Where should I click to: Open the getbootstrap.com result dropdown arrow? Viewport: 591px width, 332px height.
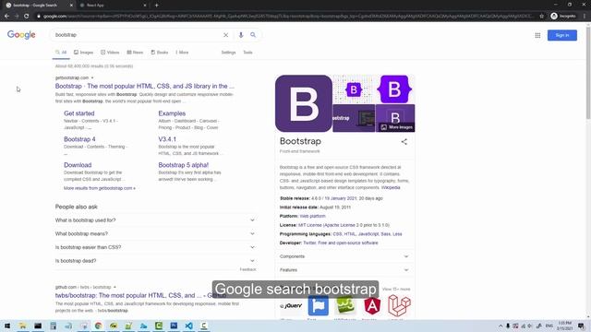92,77
